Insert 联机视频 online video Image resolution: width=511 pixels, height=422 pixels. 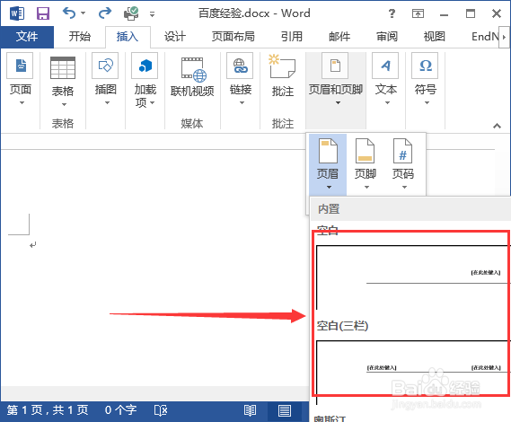coord(192,77)
